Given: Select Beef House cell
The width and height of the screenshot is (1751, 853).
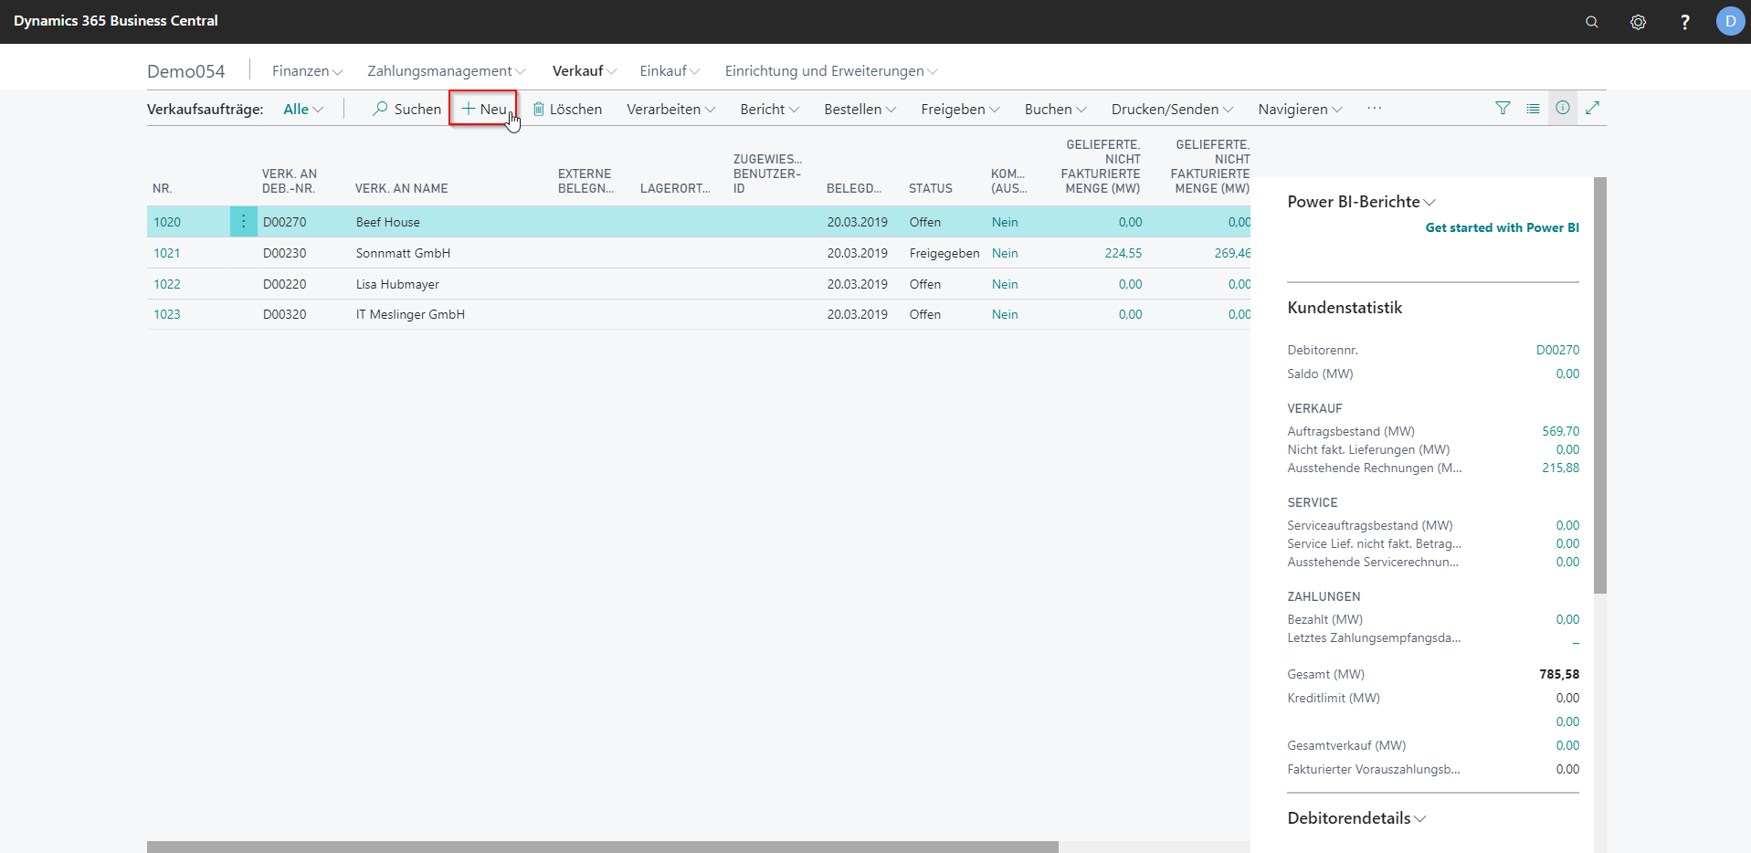Looking at the screenshot, I should (388, 222).
